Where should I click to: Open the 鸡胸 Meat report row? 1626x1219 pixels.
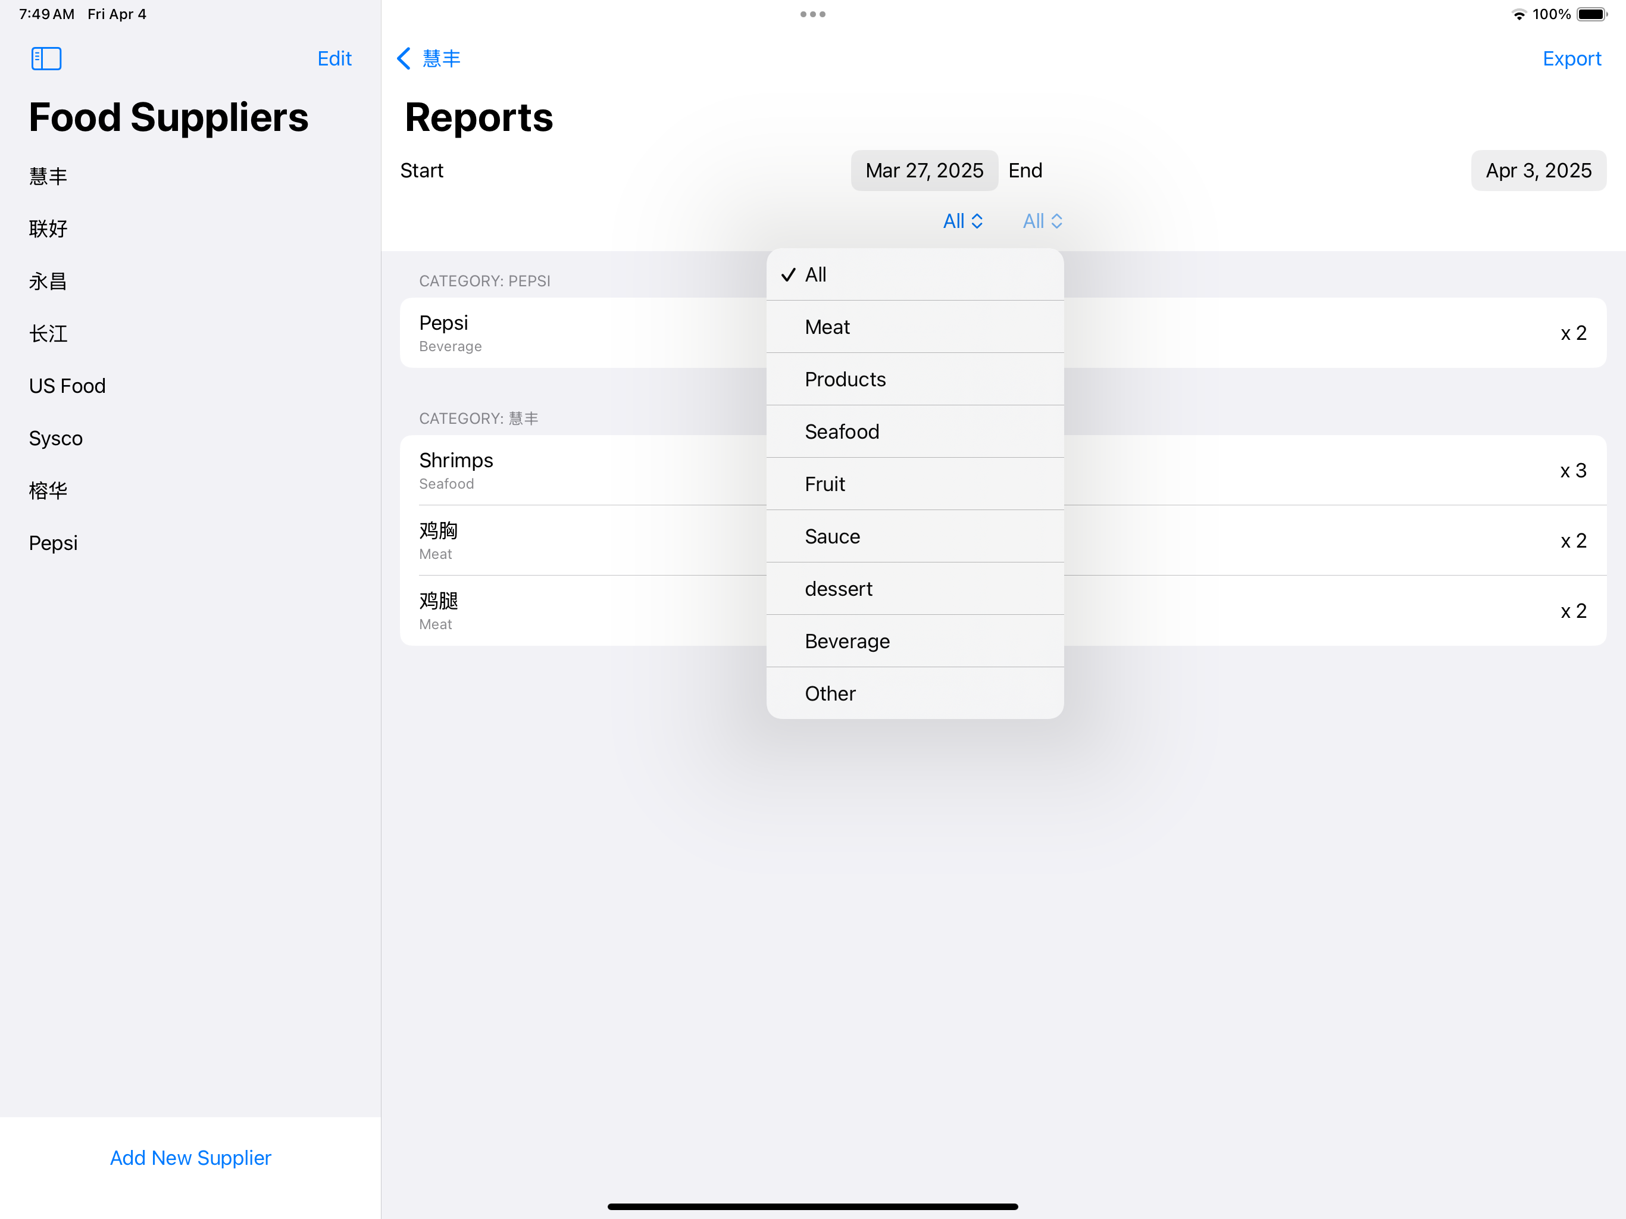[x=1003, y=540]
